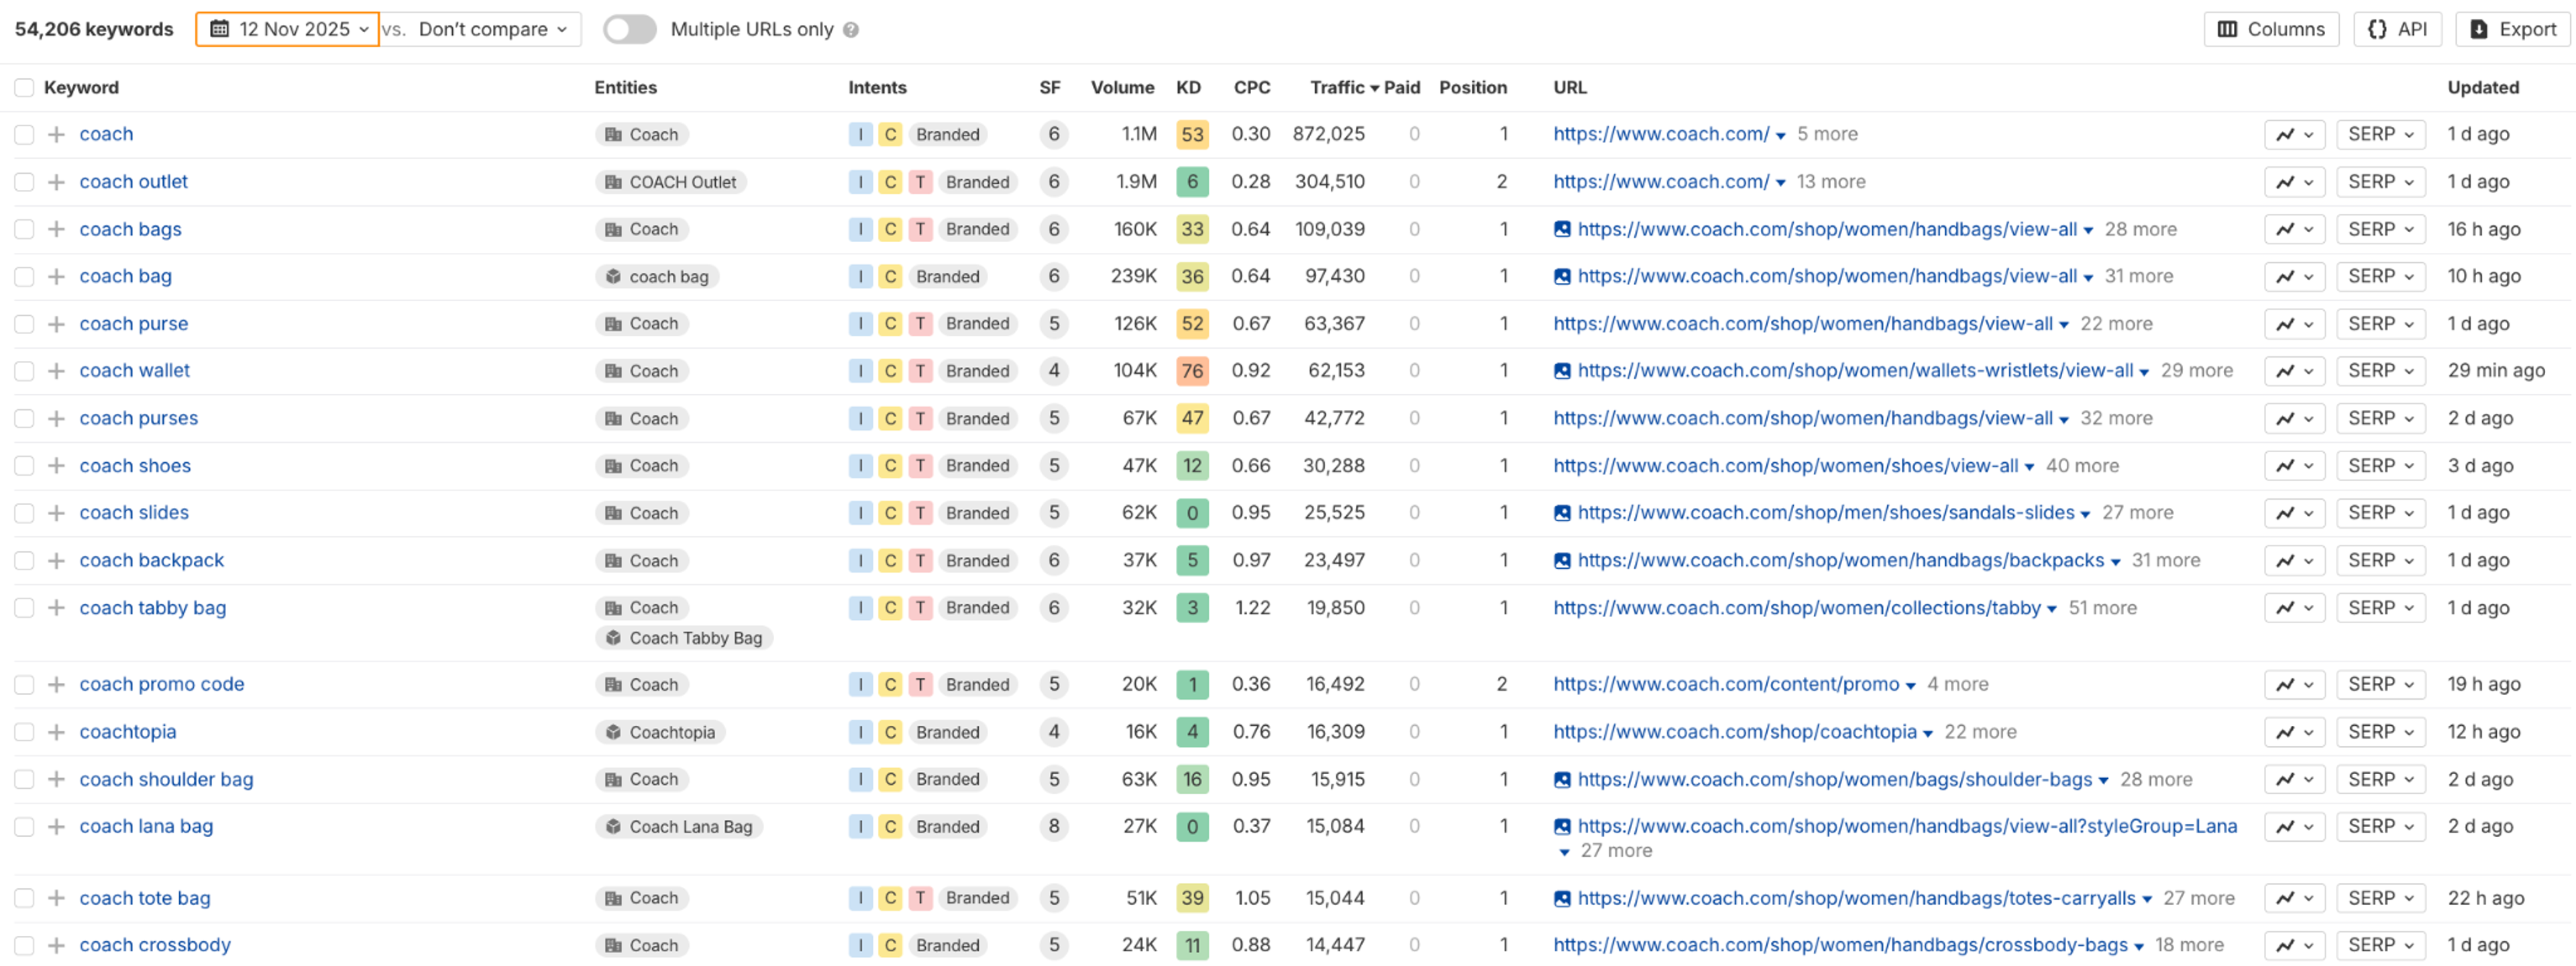Open position history chart for coach row
Image resolution: width=2576 pixels, height=966 pixels.
click(2294, 134)
